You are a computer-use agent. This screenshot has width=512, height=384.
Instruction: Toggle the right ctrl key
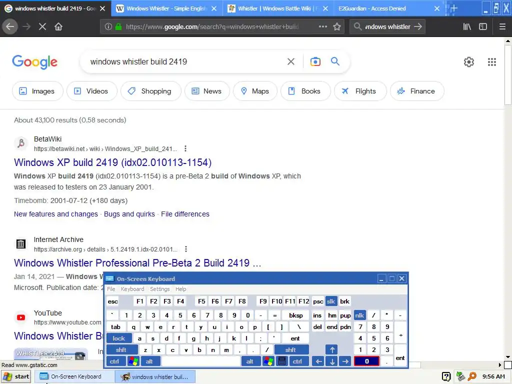pos(298,361)
